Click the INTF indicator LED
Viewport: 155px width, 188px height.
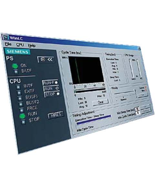pos(18,87)
